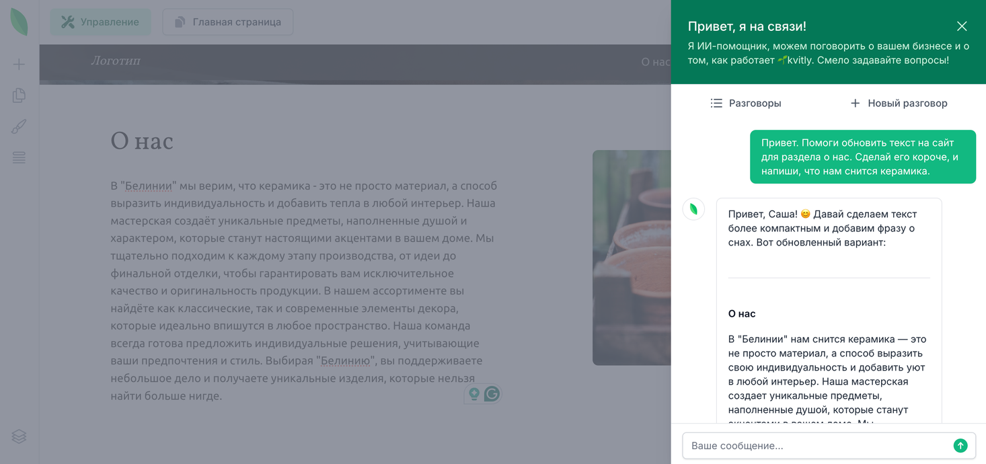The width and height of the screenshot is (986, 464).
Task: Click the bold О нас heading in chat reply
Action: coord(742,313)
